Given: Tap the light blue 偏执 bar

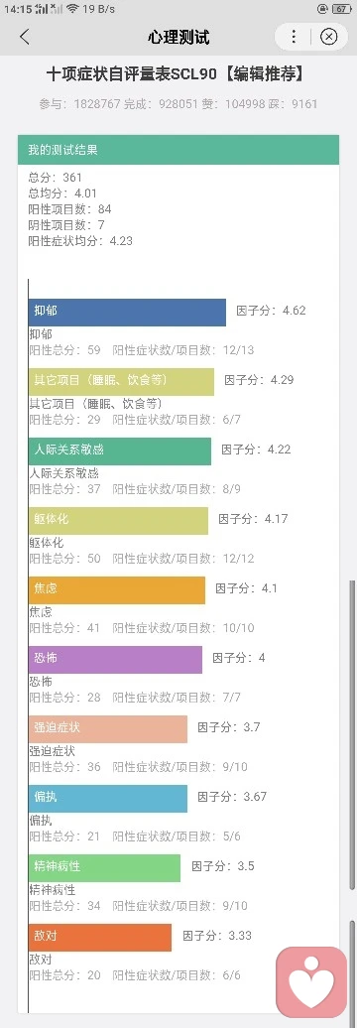Looking at the screenshot, I should click(x=108, y=799).
